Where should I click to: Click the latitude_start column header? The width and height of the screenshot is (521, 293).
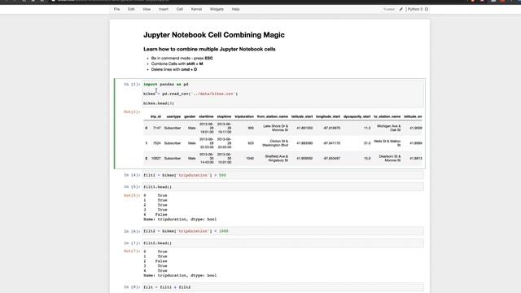tap(302, 116)
